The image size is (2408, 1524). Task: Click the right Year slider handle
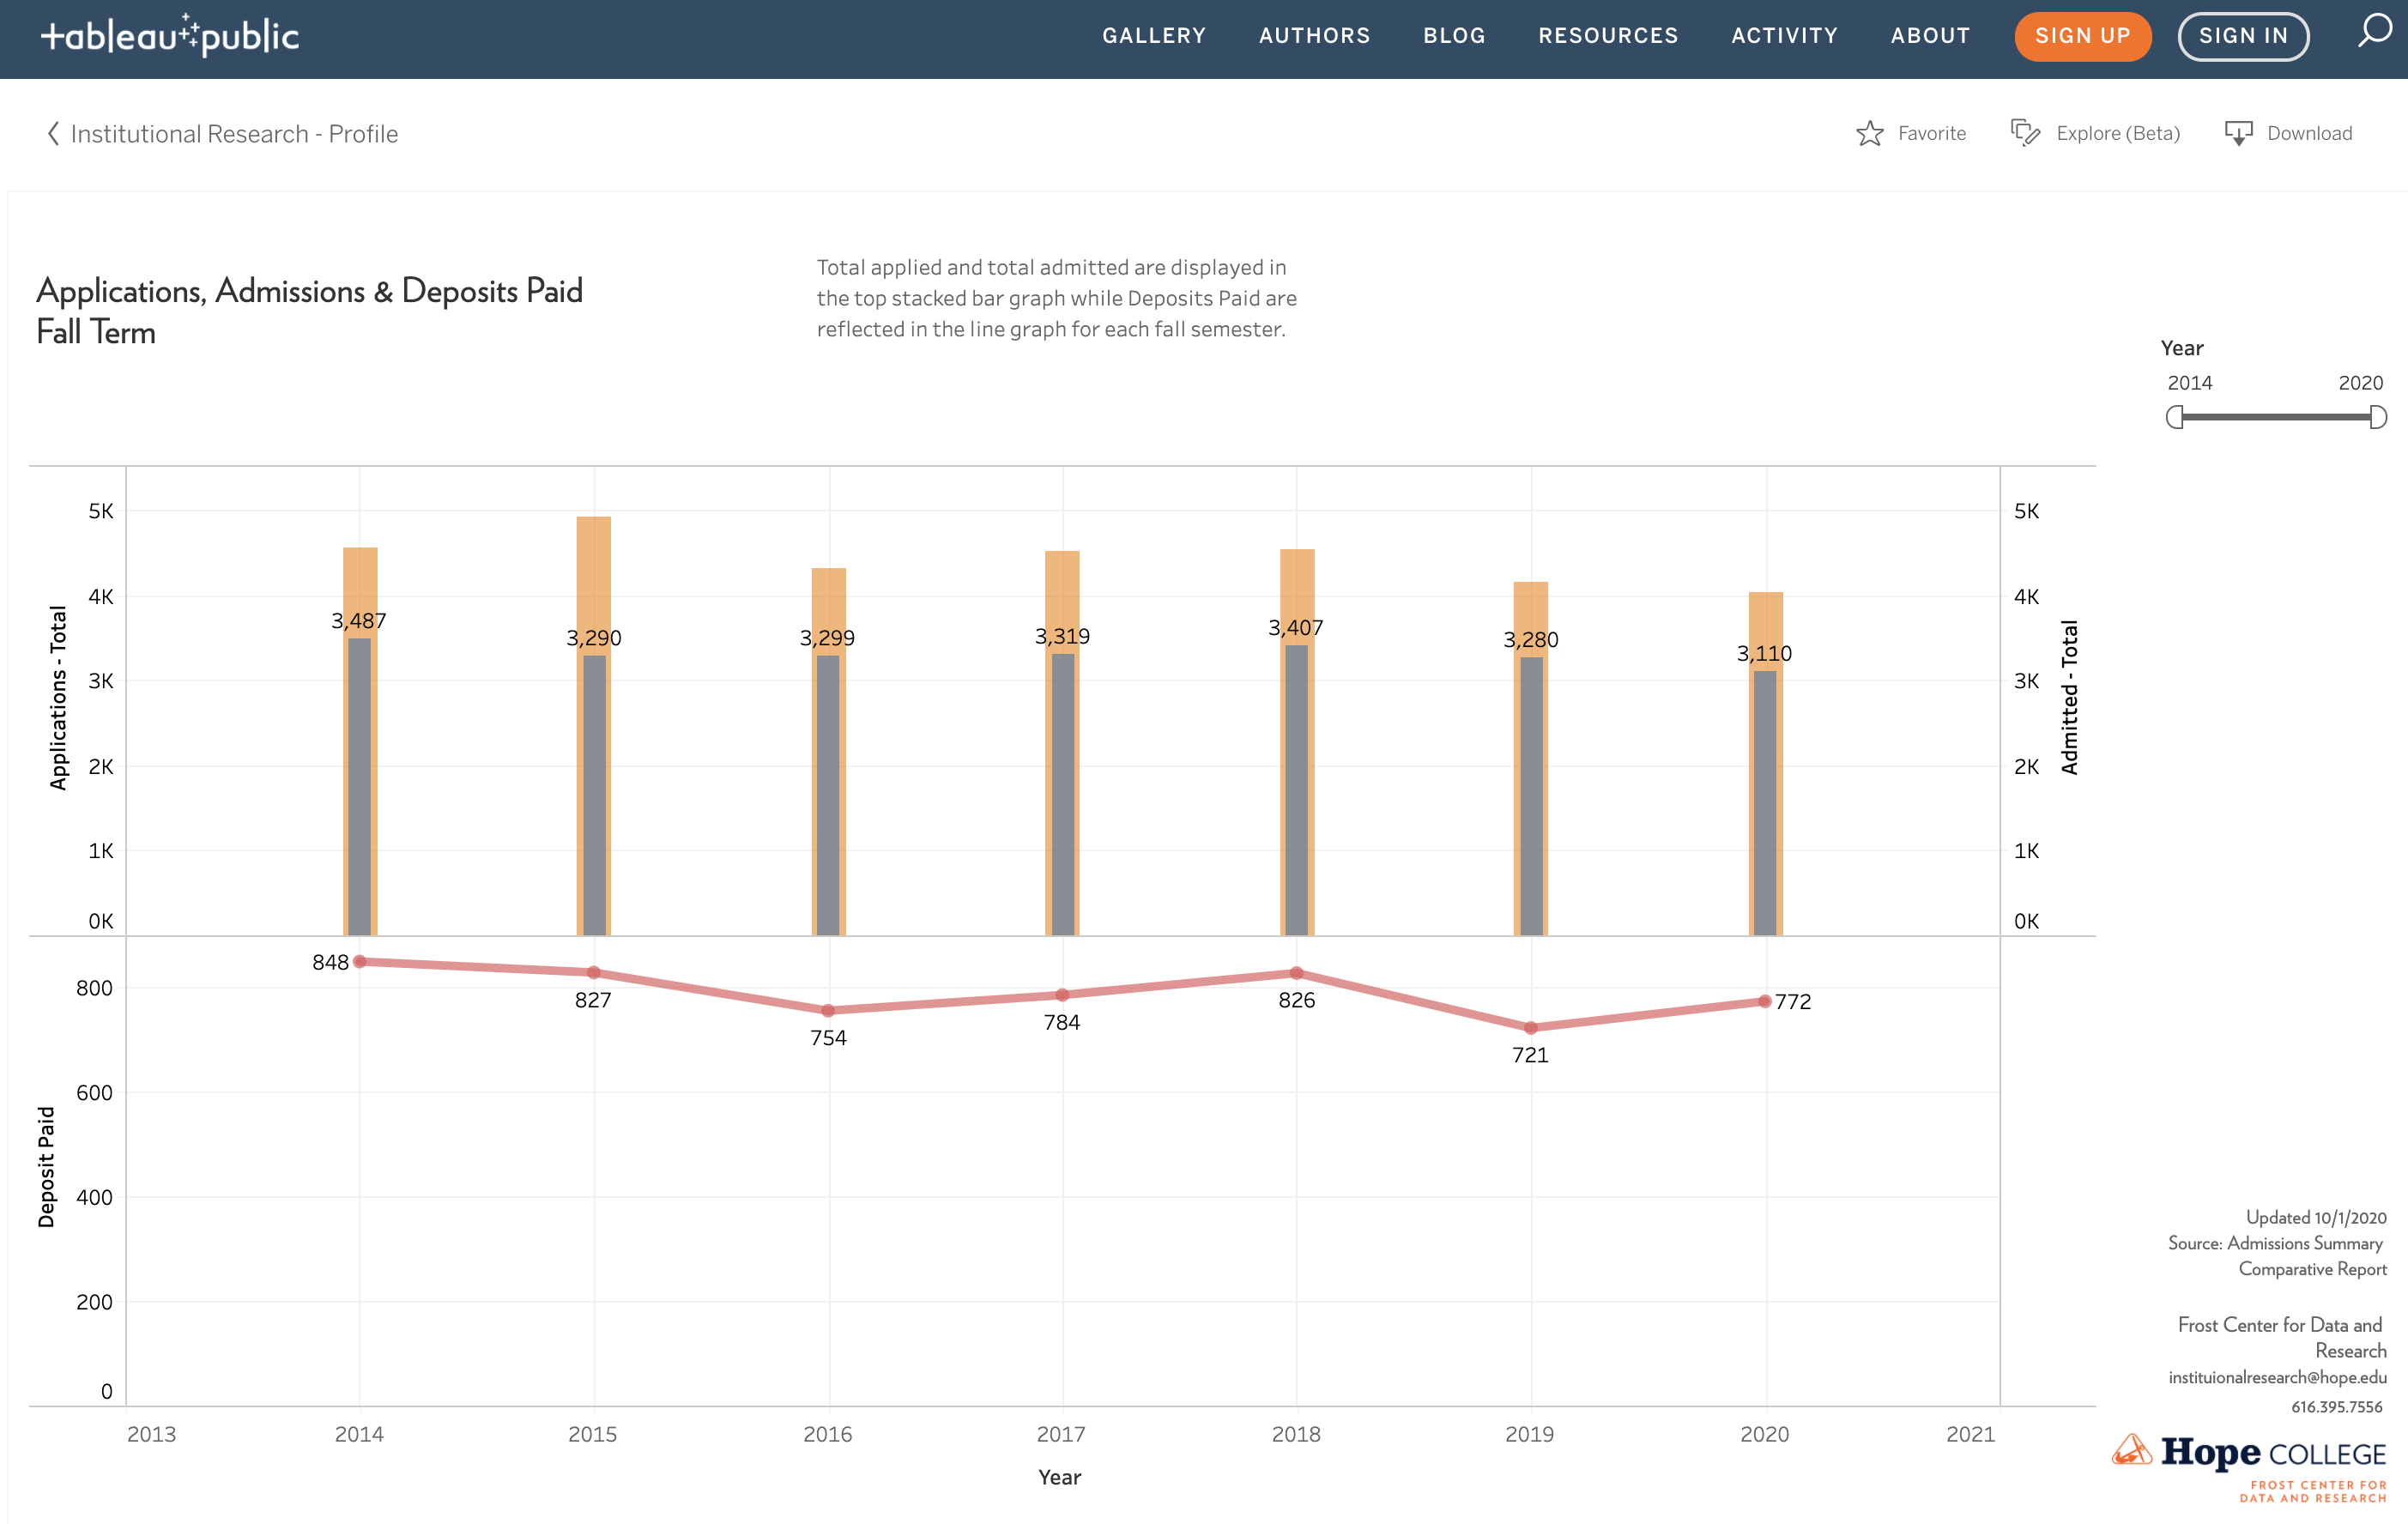point(2378,417)
